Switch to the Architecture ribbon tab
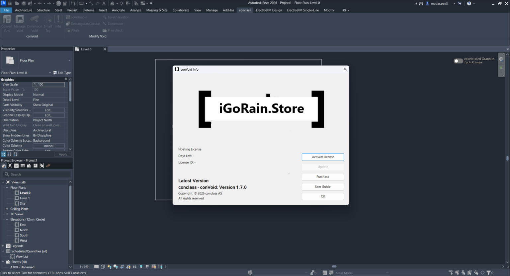 24,10
